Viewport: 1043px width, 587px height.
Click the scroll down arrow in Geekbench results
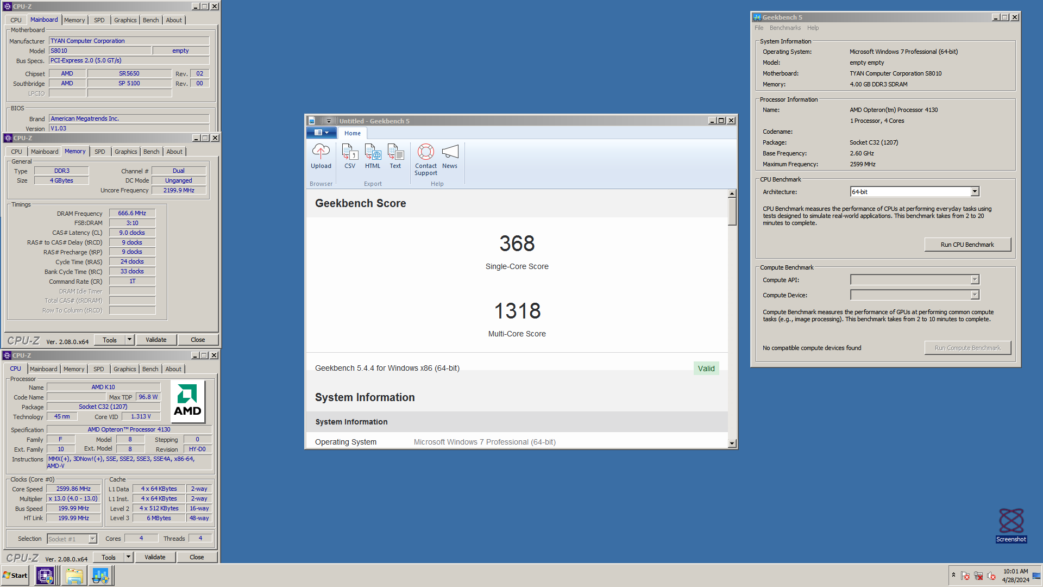pyautogui.click(x=732, y=444)
